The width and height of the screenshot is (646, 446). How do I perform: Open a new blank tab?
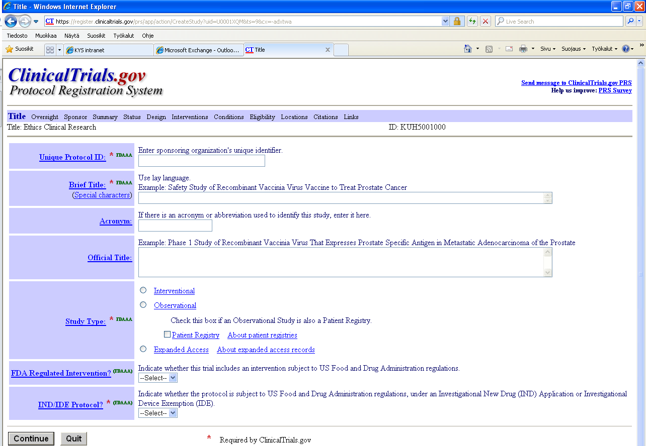(x=341, y=50)
